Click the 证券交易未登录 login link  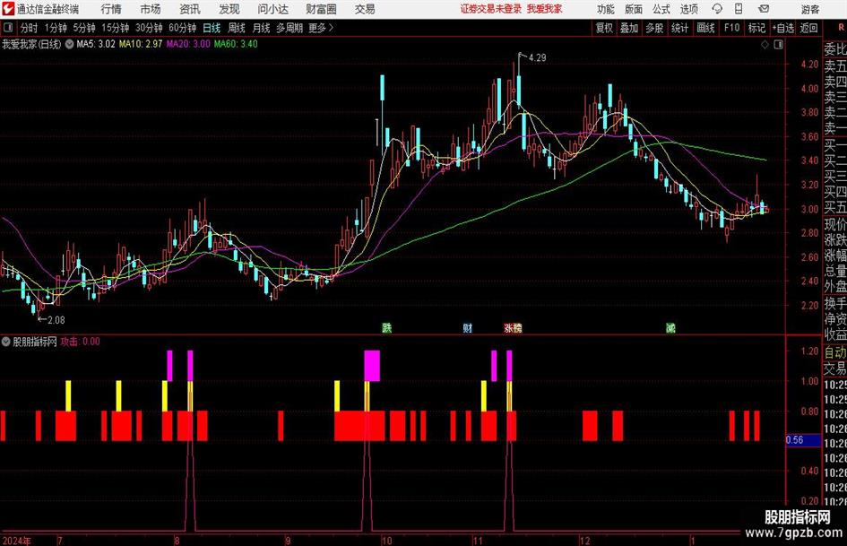pyautogui.click(x=491, y=9)
